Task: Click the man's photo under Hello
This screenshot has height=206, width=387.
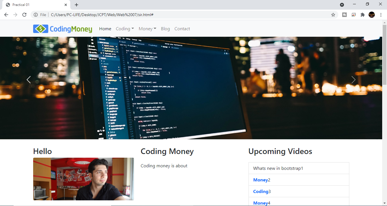Action: [x=84, y=179]
